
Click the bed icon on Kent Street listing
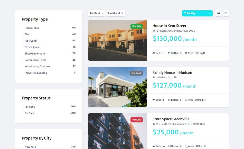coord(154,53)
